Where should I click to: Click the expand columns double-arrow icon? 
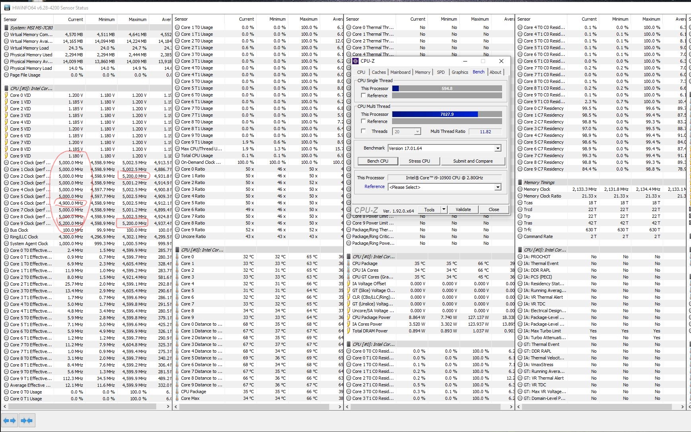(x=10, y=420)
